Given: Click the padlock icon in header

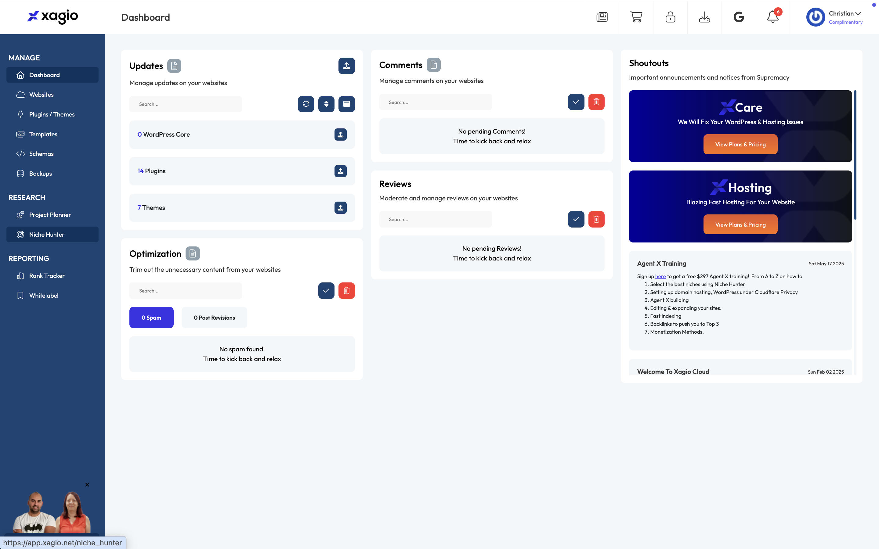Looking at the screenshot, I should [670, 17].
